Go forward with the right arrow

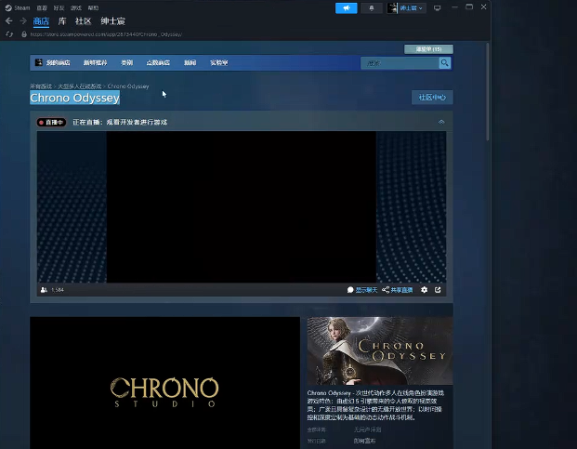tap(23, 21)
